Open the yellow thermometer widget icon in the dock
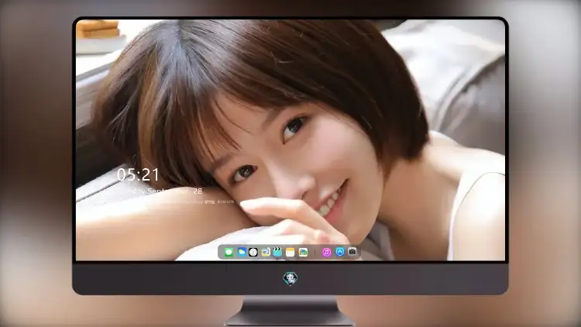Viewport: 581px width, 327px height. [265, 252]
